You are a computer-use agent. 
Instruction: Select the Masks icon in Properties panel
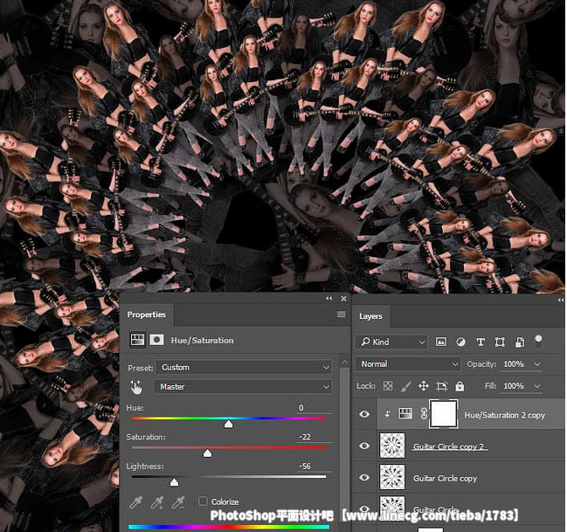pyautogui.click(x=156, y=340)
